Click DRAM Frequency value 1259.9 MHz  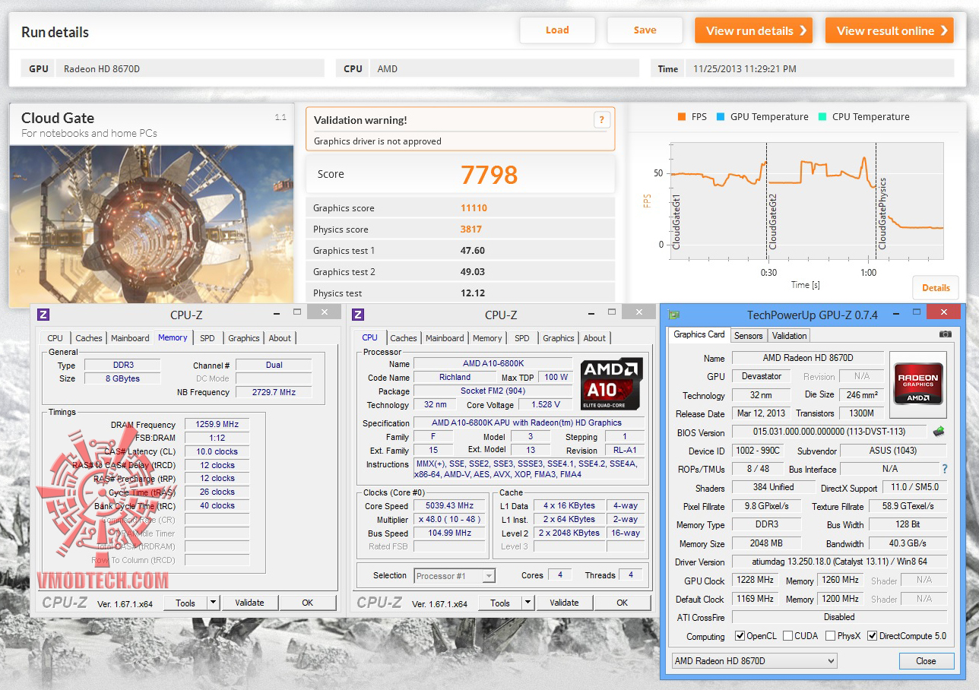point(217,425)
